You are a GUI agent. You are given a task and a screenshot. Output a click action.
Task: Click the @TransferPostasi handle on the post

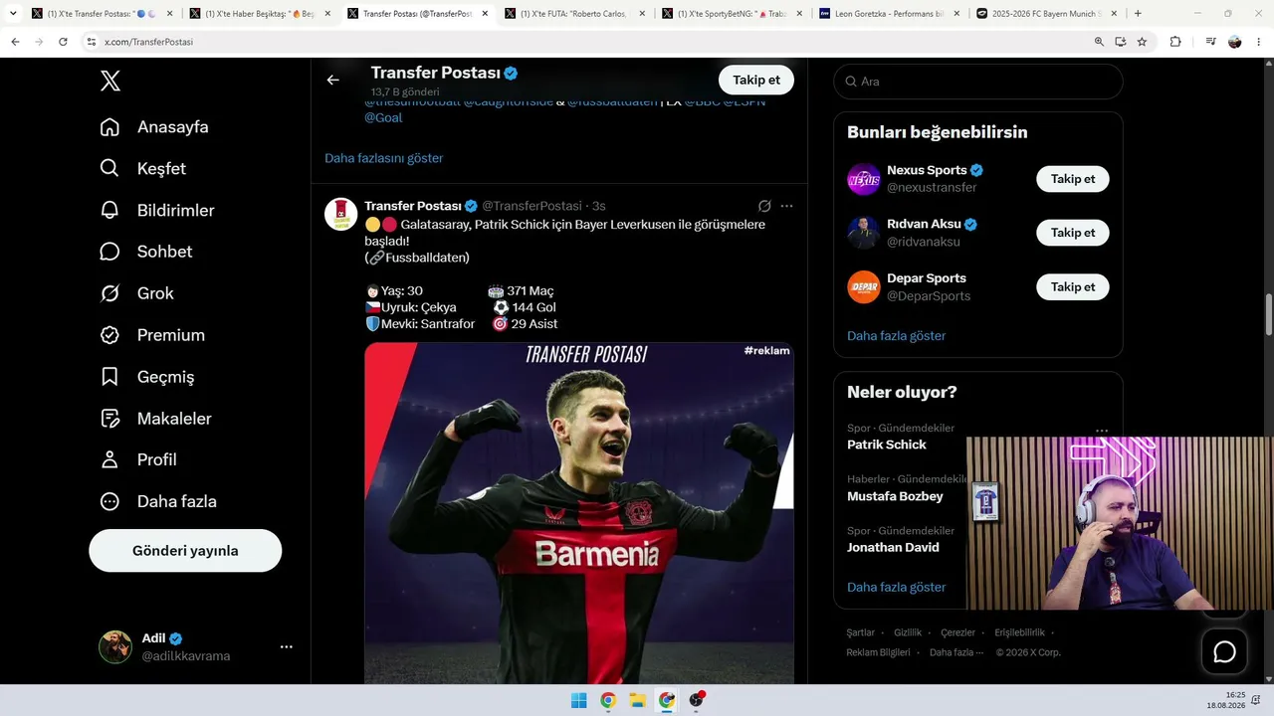pyautogui.click(x=532, y=206)
